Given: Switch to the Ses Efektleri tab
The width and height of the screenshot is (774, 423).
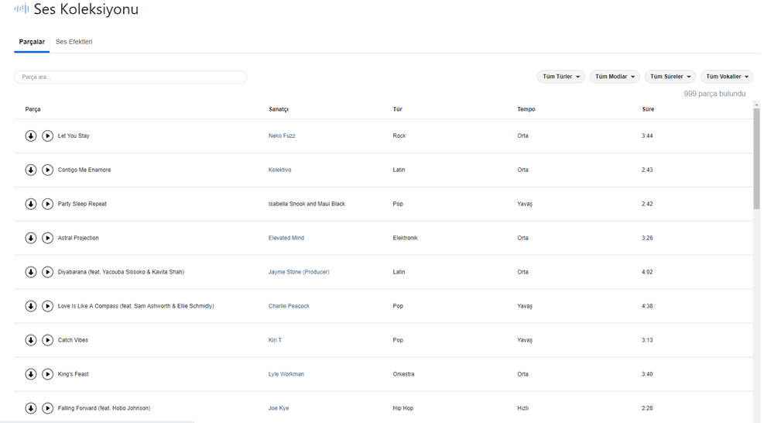Looking at the screenshot, I should [74, 42].
